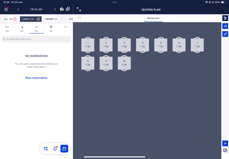Image resolution: width=229 pixels, height=159 pixels.
Task: Scan QR code icon
Action: tap(46, 149)
